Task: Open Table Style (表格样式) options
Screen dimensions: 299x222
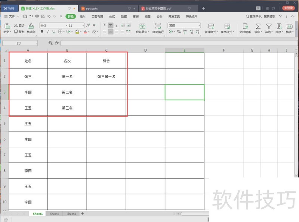Action: tap(228, 28)
